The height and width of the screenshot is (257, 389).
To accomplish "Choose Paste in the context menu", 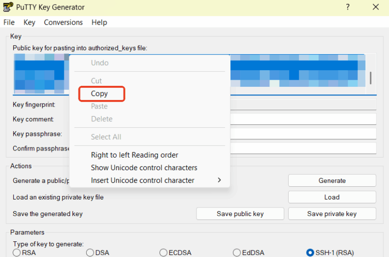I will (149, 107).
